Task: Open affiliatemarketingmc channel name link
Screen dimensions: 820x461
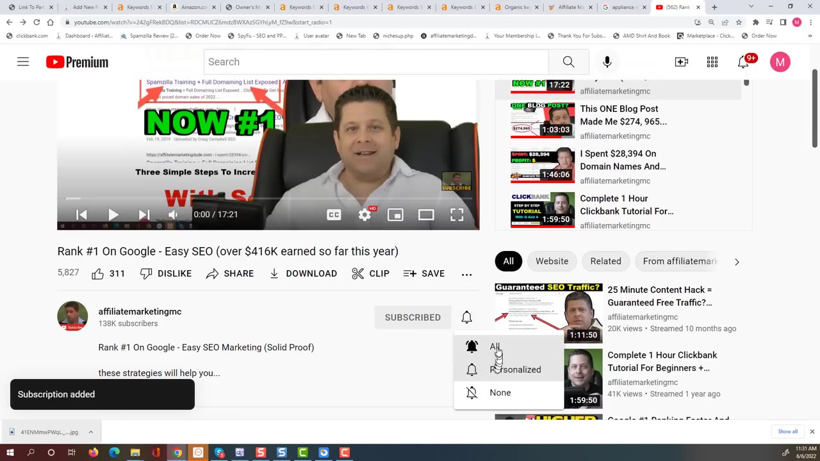Action: [140, 312]
